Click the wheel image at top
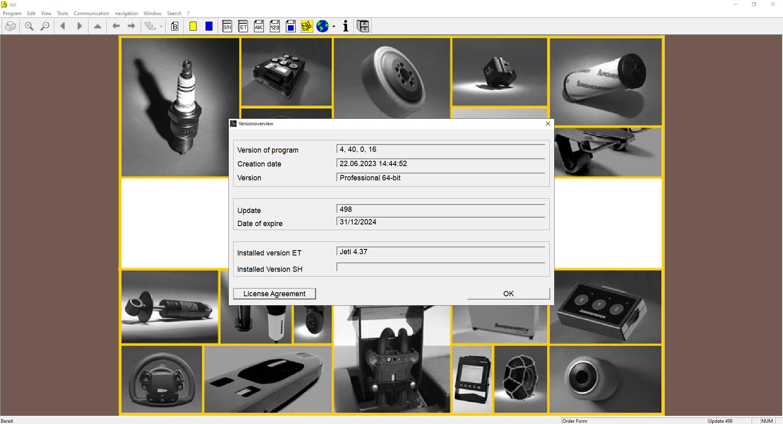 pos(392,78)
